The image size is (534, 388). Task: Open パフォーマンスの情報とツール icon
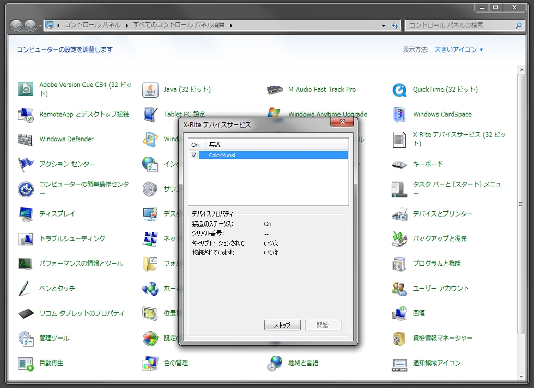click(x=26, y=264)
